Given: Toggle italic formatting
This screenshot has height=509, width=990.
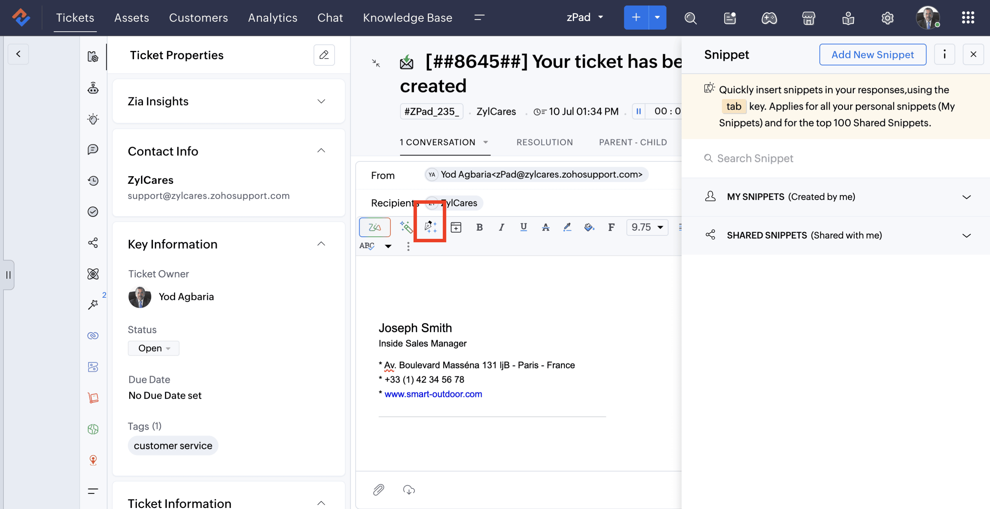Looking at the screenshot, I should click(x=501, y=227).
